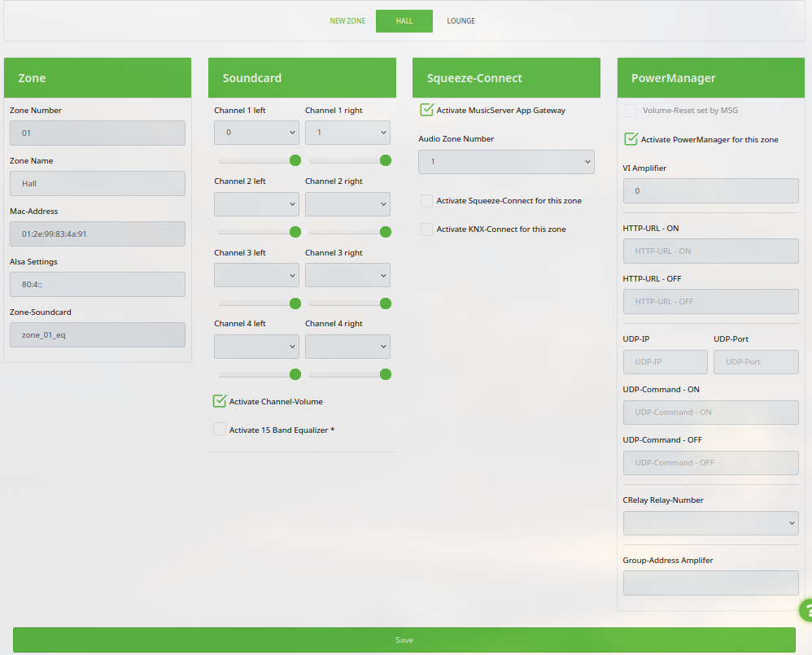Click the Mac-Address input field
Screen dimensions: 812x655
(98, 234)
